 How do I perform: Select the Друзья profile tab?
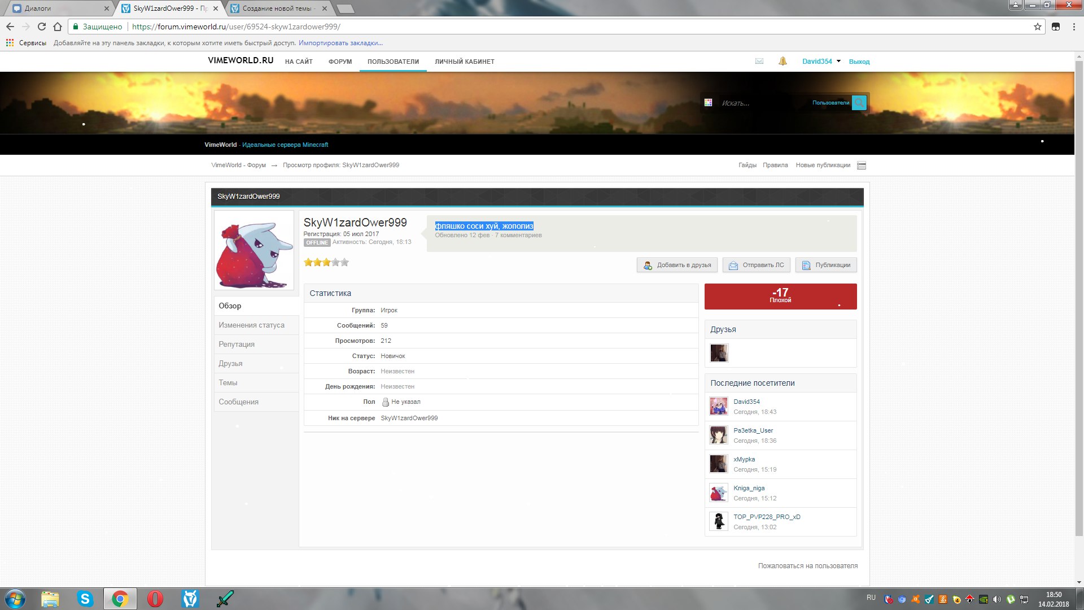[x=256, y=363]
